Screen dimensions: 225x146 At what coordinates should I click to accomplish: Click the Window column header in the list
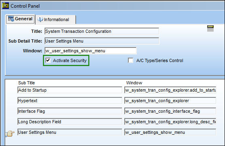tap(134, 83)
